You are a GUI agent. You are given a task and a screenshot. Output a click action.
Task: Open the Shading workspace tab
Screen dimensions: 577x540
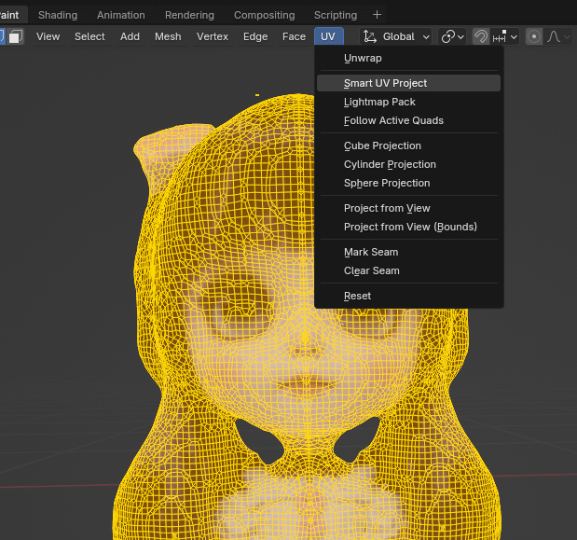(58, 15)
